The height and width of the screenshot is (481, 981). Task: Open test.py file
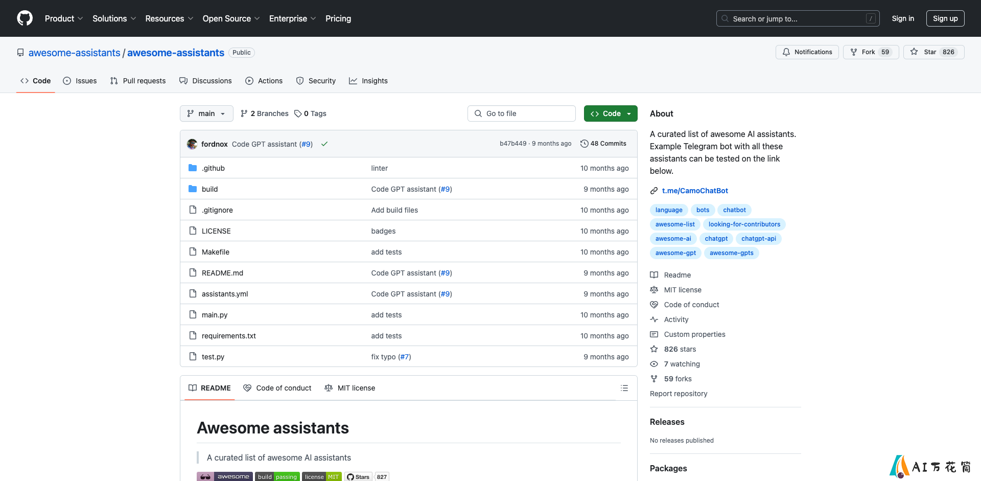(x=213, y=357)
